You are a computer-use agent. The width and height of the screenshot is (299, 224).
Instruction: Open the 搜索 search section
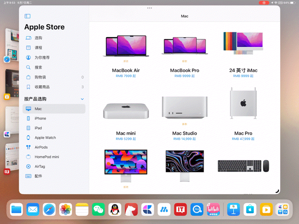[54, 68]
